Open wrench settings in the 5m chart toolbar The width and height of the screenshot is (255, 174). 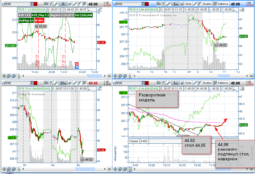[168, 4]
